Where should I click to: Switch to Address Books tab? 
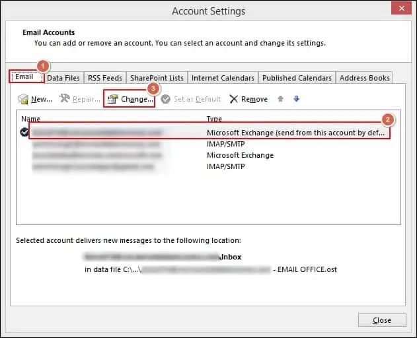click(364, 78)
